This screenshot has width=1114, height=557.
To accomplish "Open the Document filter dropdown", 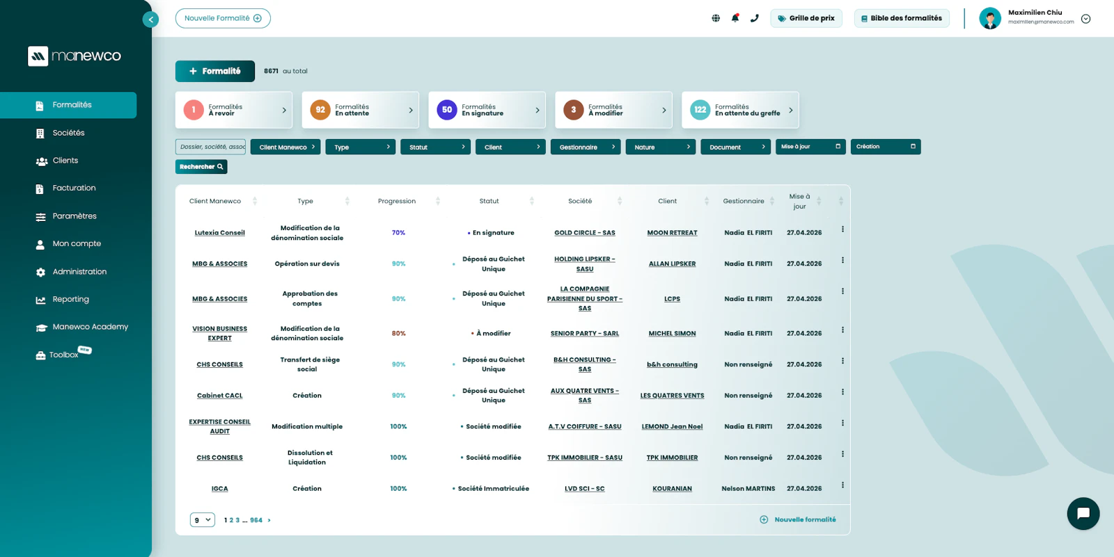I will coord(736,147).
